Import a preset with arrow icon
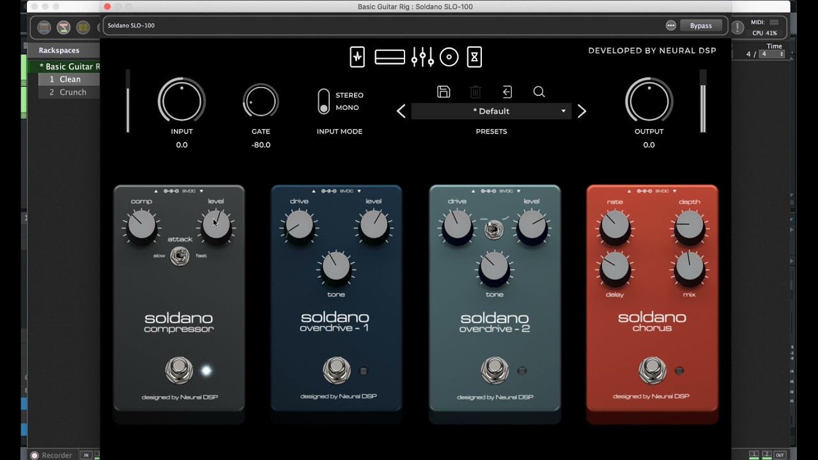 [507, 92]
